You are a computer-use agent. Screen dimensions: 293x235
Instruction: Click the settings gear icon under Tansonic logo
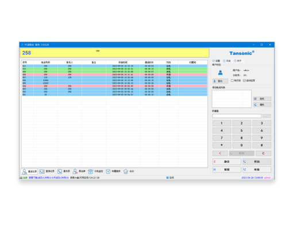tap(214, 61)
